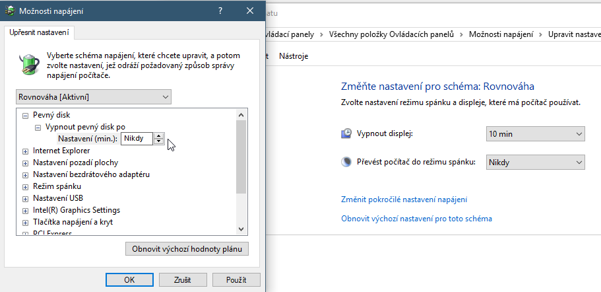Click Obnovit výchozí hodnoty plánu button
The width and height of the screenshot is (601, 292).
(187, 249)
